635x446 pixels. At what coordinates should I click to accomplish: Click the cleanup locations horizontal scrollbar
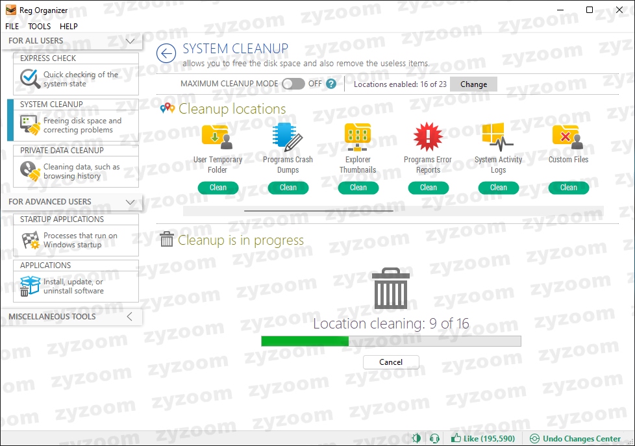(393, 210)
